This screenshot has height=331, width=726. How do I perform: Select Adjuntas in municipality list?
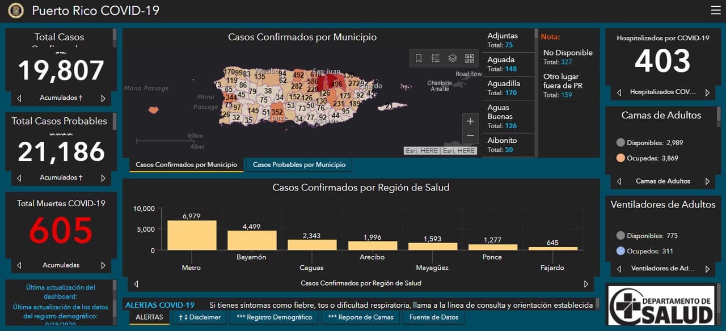[x=508, y=40]
